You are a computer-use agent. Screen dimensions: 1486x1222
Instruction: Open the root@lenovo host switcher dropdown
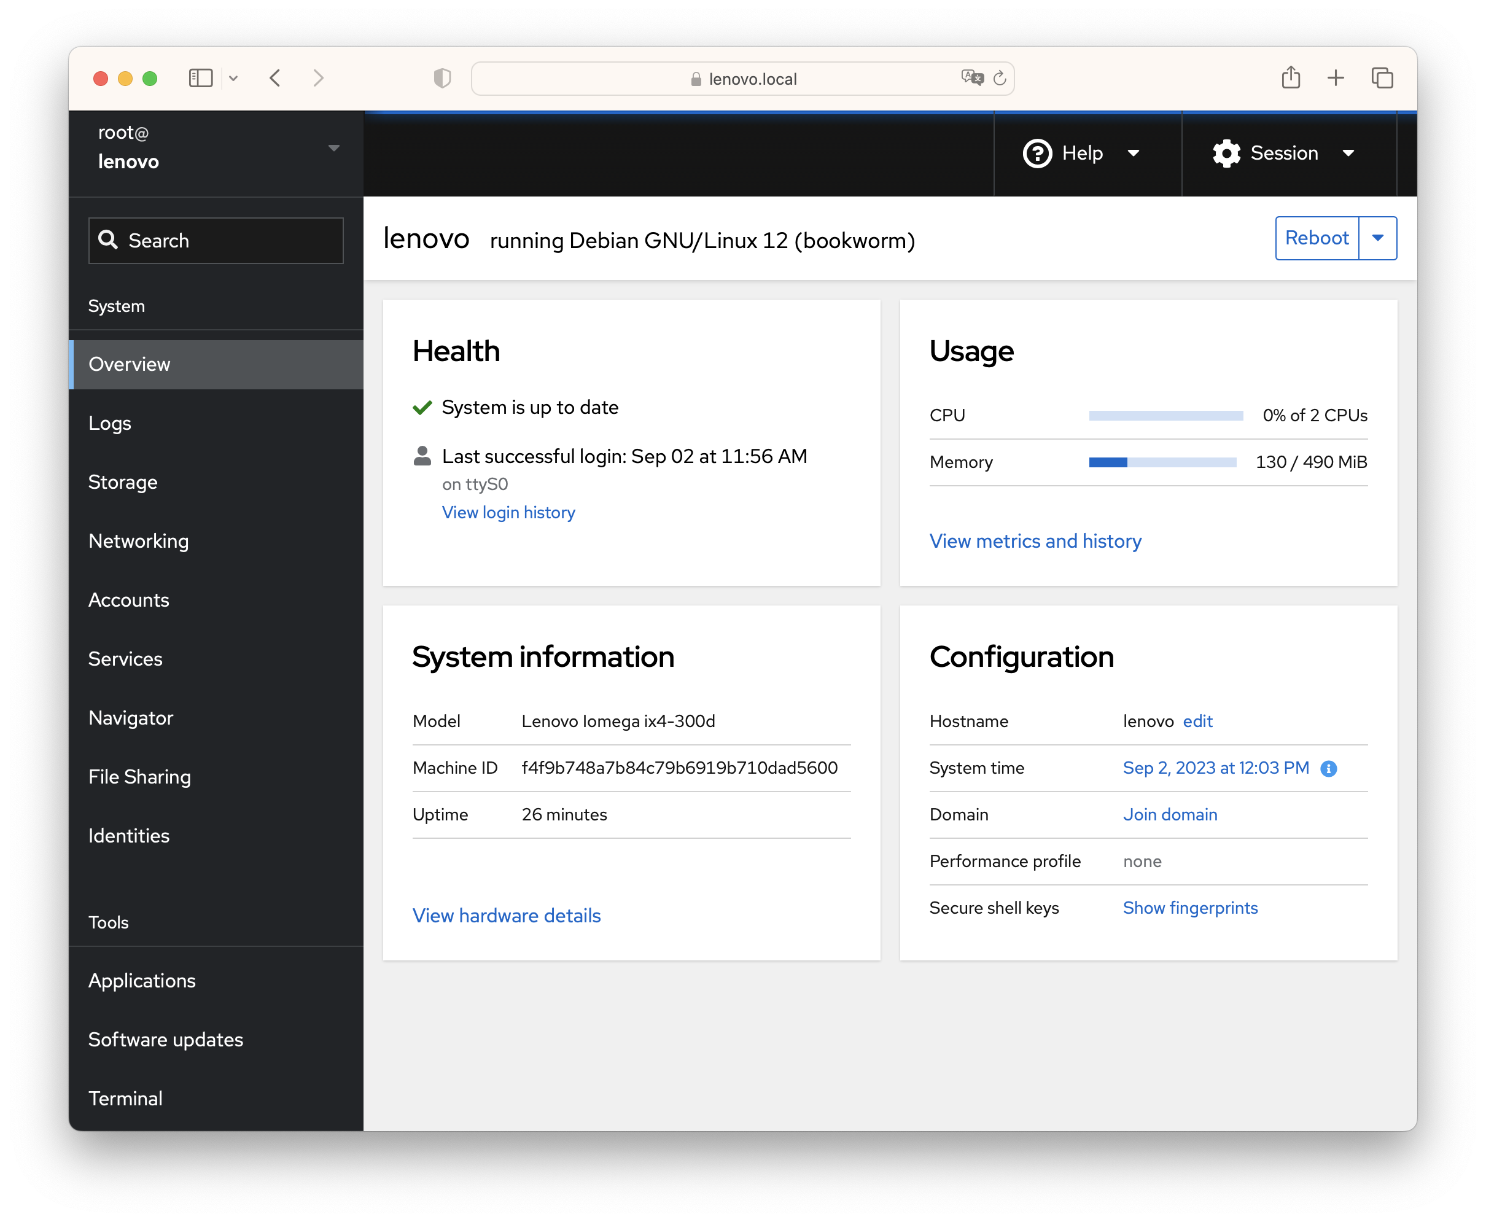333,148
